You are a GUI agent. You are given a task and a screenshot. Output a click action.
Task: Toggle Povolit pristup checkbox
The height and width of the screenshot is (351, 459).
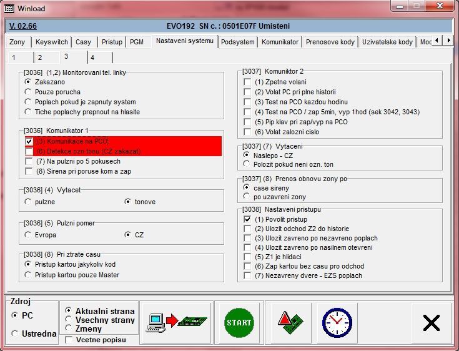pos(248,219)
